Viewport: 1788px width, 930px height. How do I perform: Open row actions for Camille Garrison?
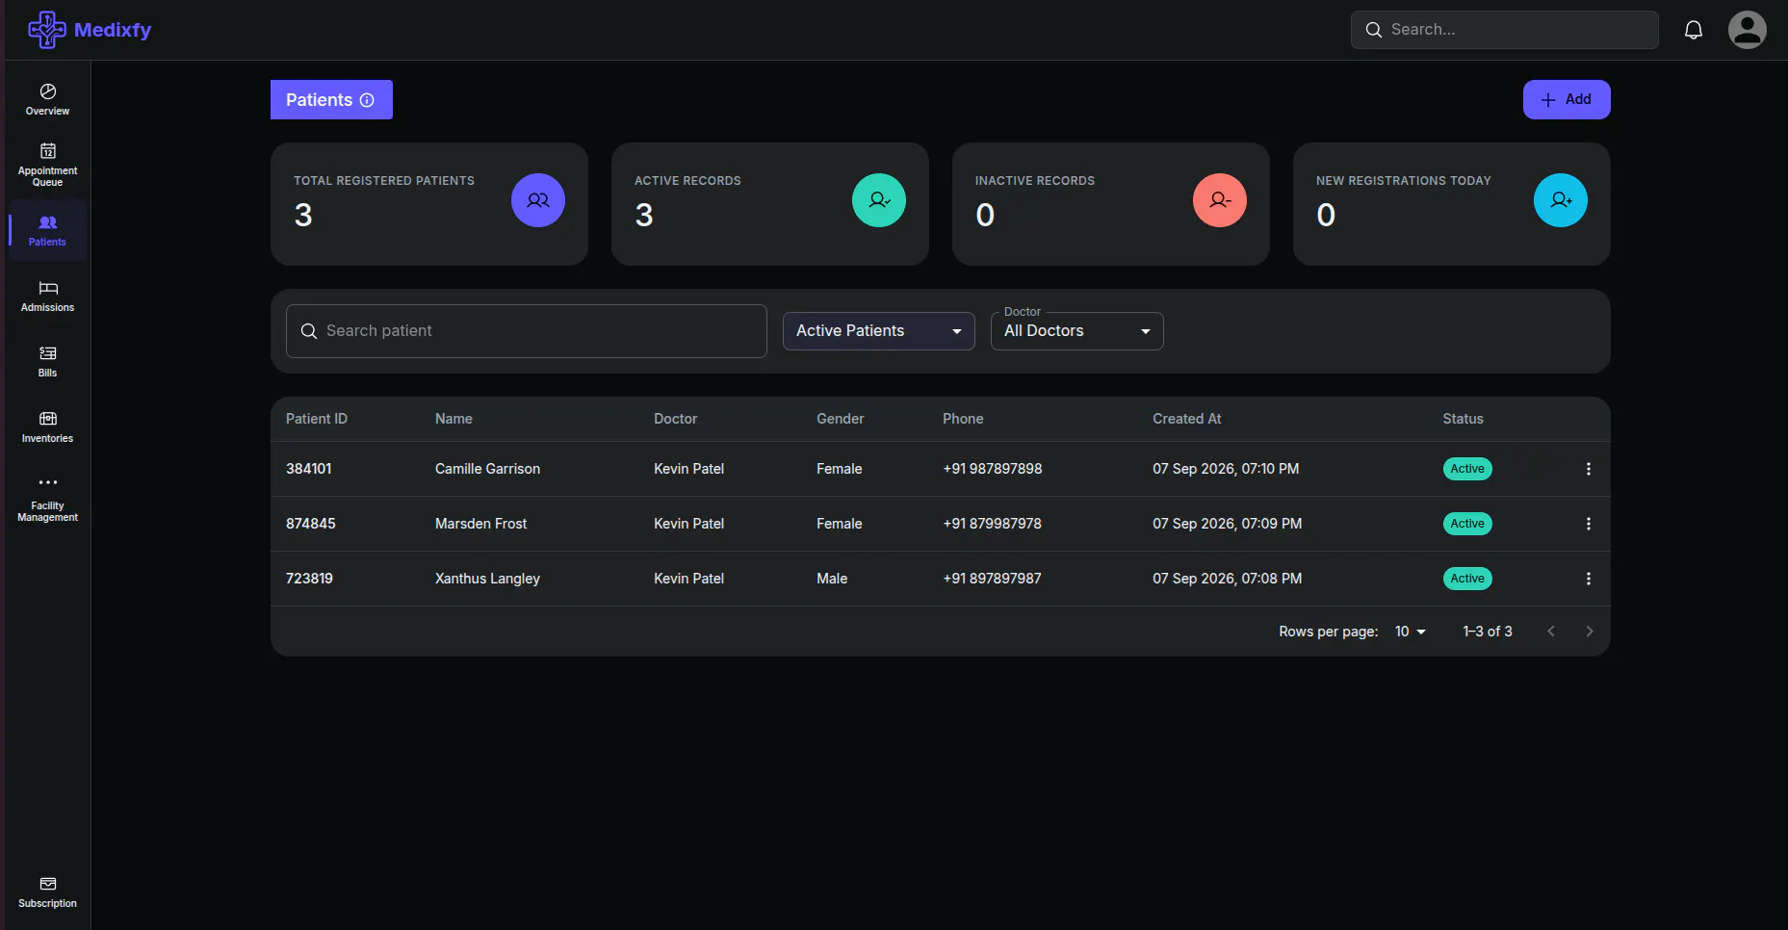point(1589,469)
